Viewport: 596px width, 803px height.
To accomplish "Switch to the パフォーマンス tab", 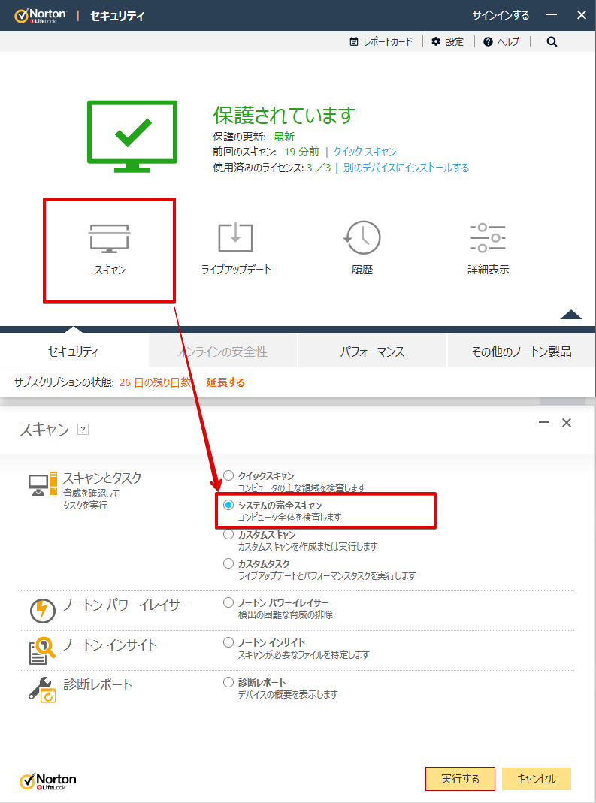I will (373, 352).
